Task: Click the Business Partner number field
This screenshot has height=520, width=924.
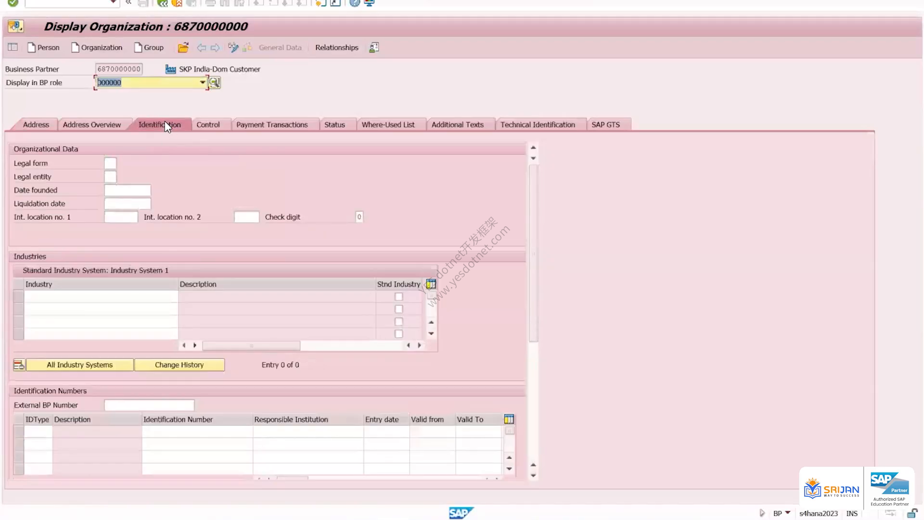Action: [119, 69]
